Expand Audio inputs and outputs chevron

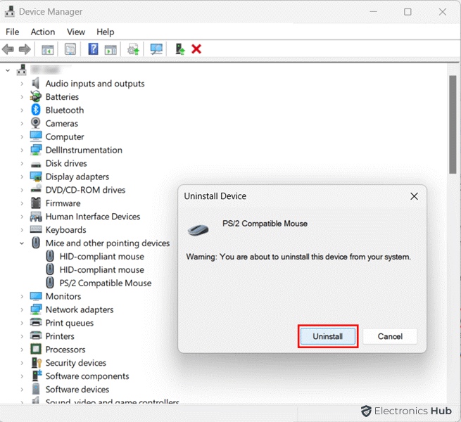click(22, 84)
